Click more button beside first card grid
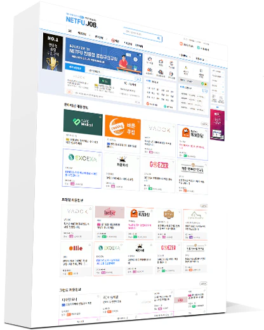 [204, 124]
